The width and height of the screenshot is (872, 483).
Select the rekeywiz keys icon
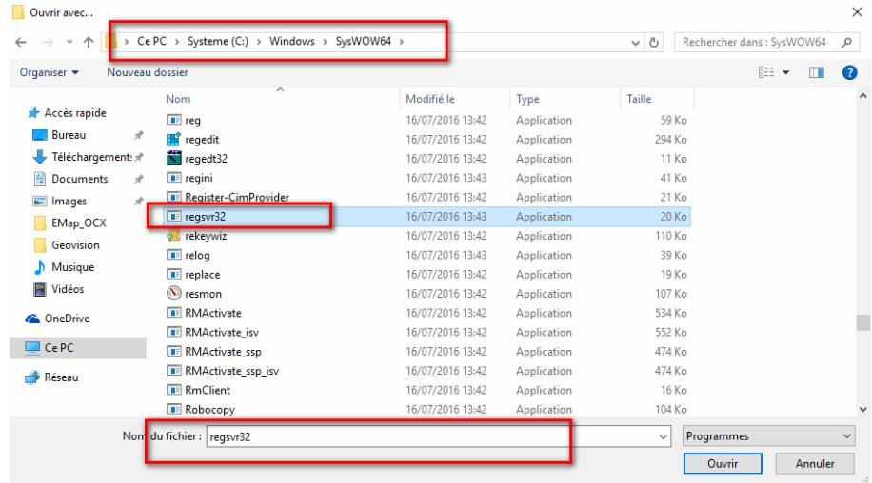click(174, 236)
